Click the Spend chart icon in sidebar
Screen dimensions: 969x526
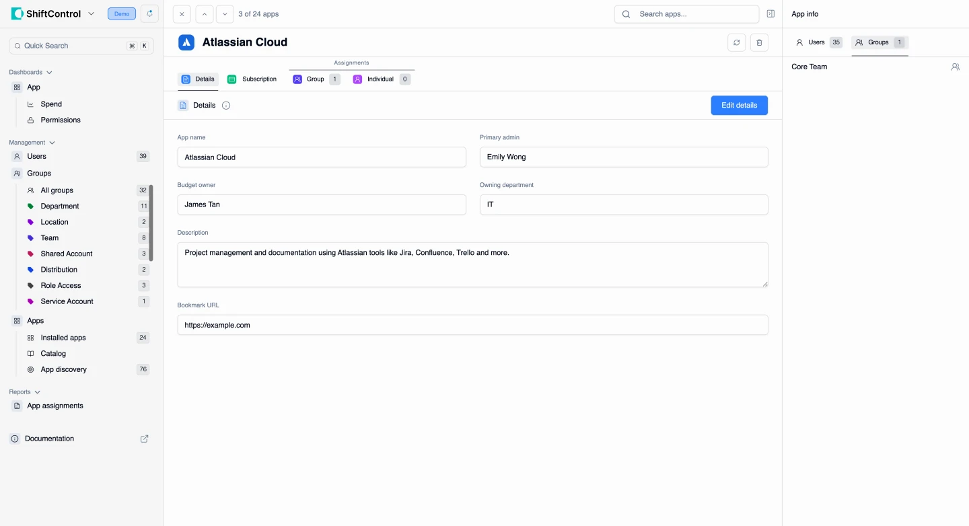click(30, 104)
